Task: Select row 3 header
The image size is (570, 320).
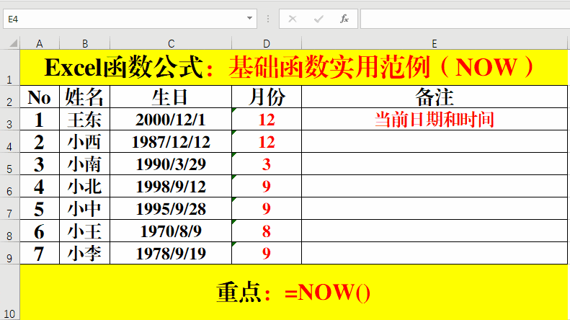Action: pos(9,119)
